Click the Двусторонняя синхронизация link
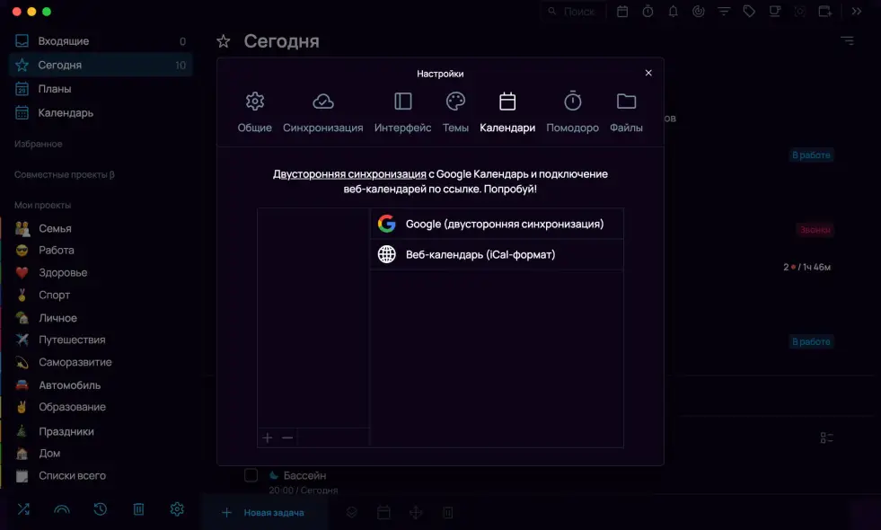Screen dimensions: 881x530 coord(349,174)
